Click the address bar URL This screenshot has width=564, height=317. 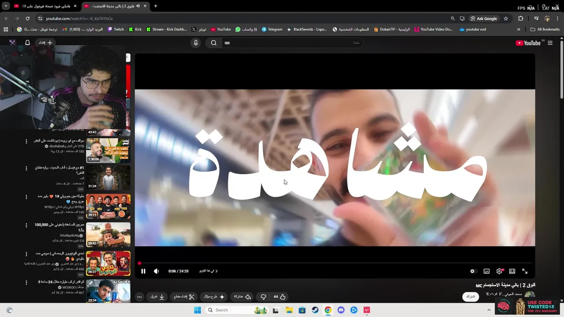tap(79, 18)
